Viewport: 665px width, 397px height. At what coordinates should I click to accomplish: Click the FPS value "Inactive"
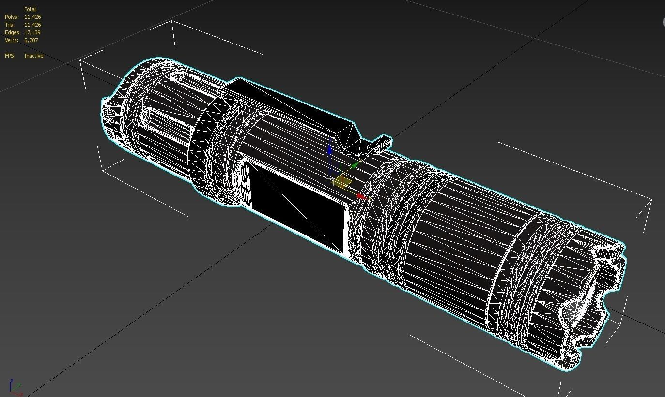pyautogui.click(x=34, y=56)
